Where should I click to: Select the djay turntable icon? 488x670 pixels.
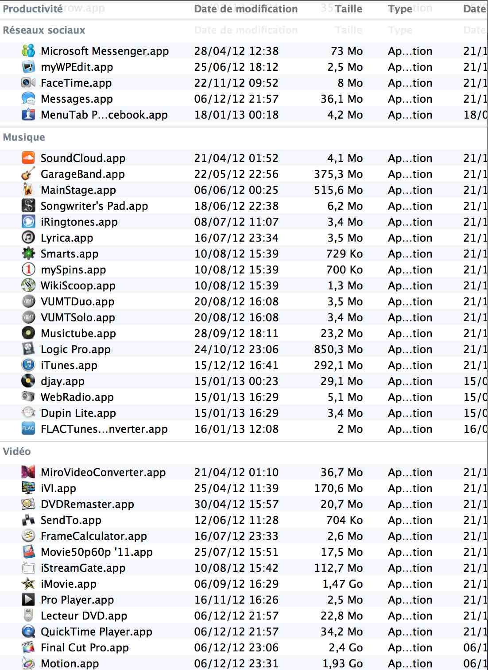click(x=28, y=381)
